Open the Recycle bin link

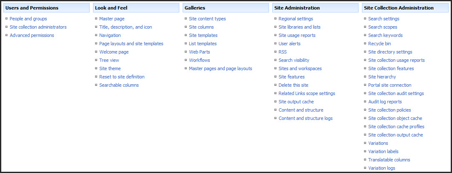379,44
